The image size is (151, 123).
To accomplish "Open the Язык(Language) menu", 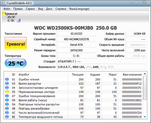I will tap(79, 9).
